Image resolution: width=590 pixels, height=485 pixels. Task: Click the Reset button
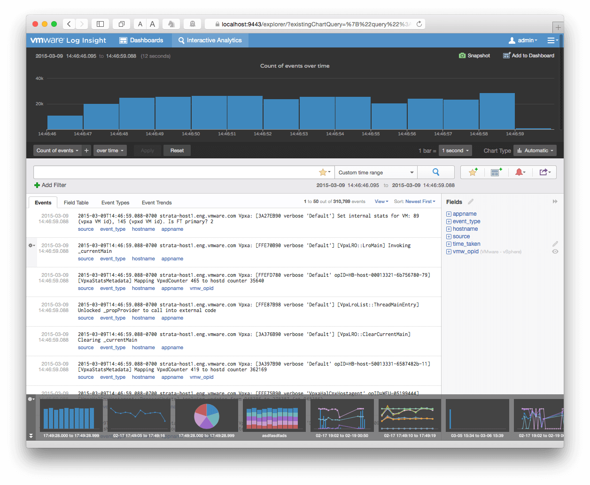pos(177,150)
